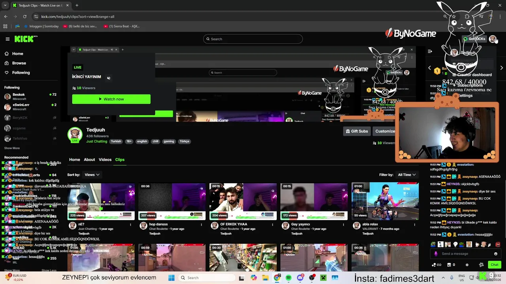Open the 'nE?' clip thumbnail

[101, 201]
